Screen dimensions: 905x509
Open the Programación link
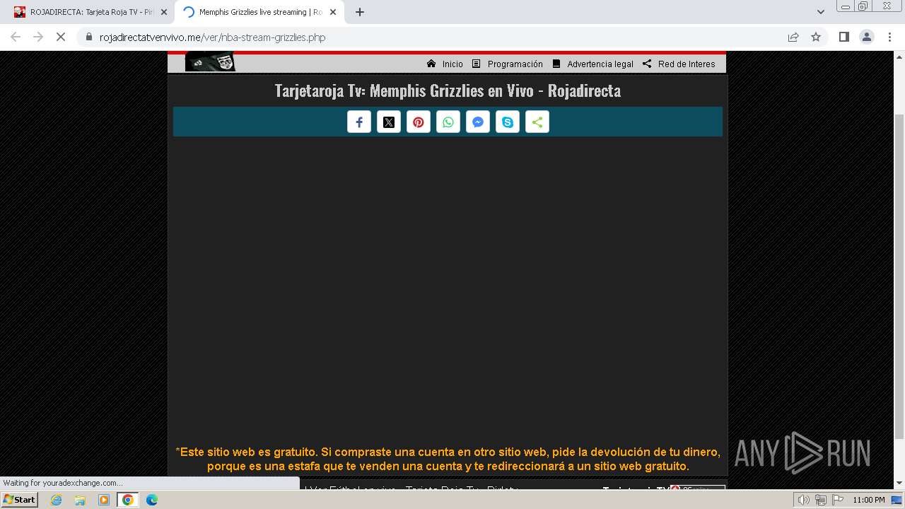tap(508, 64)
